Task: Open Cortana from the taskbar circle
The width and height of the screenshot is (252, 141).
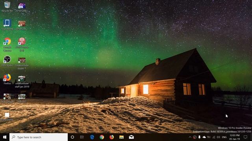Action: click(x=72, y=137)
